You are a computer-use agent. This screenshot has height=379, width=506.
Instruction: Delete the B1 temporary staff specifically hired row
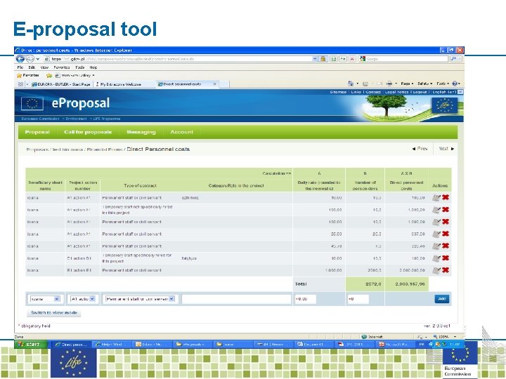(x=446, y=258)
